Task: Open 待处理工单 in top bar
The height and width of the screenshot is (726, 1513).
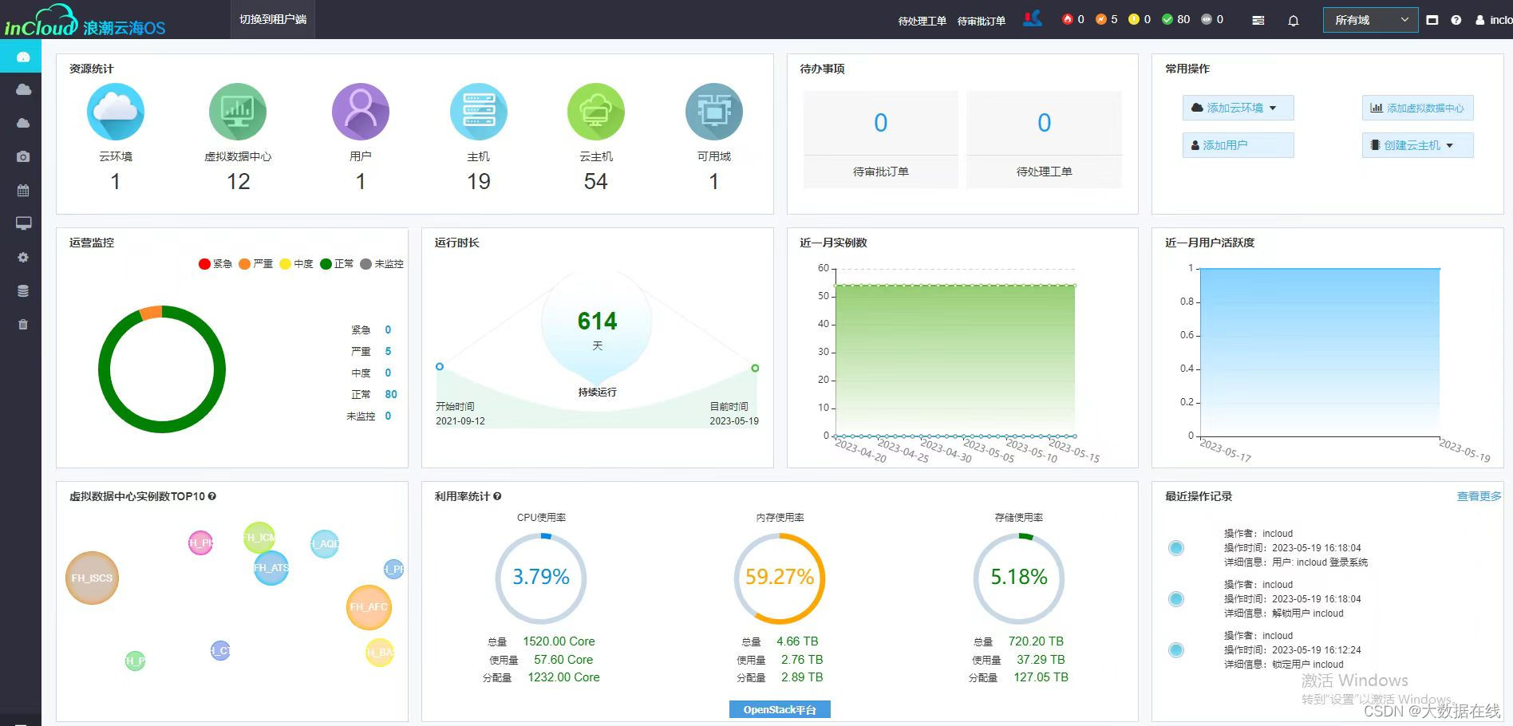Action: click(922, 21)
